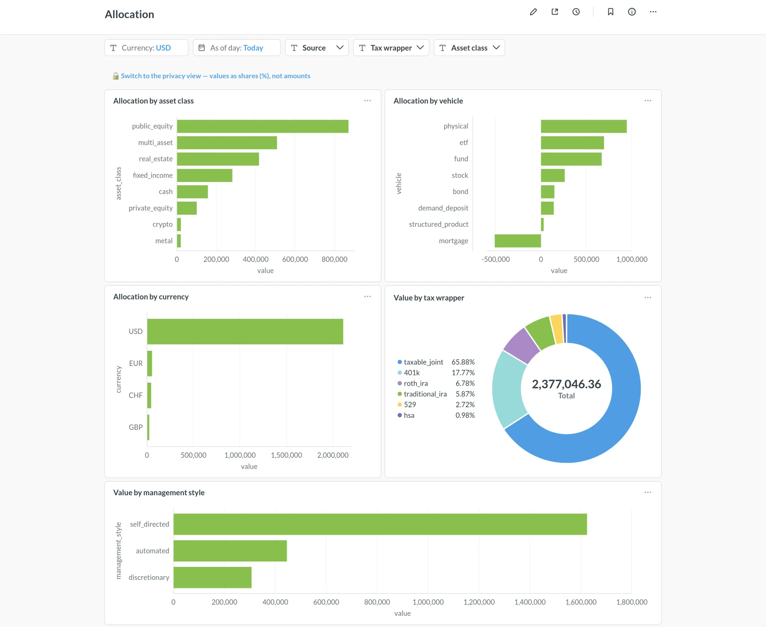This screenshot has width=766, height=627.
Task: Open the top-right dashboard ellipsis menu
Action: click(653, 12)
